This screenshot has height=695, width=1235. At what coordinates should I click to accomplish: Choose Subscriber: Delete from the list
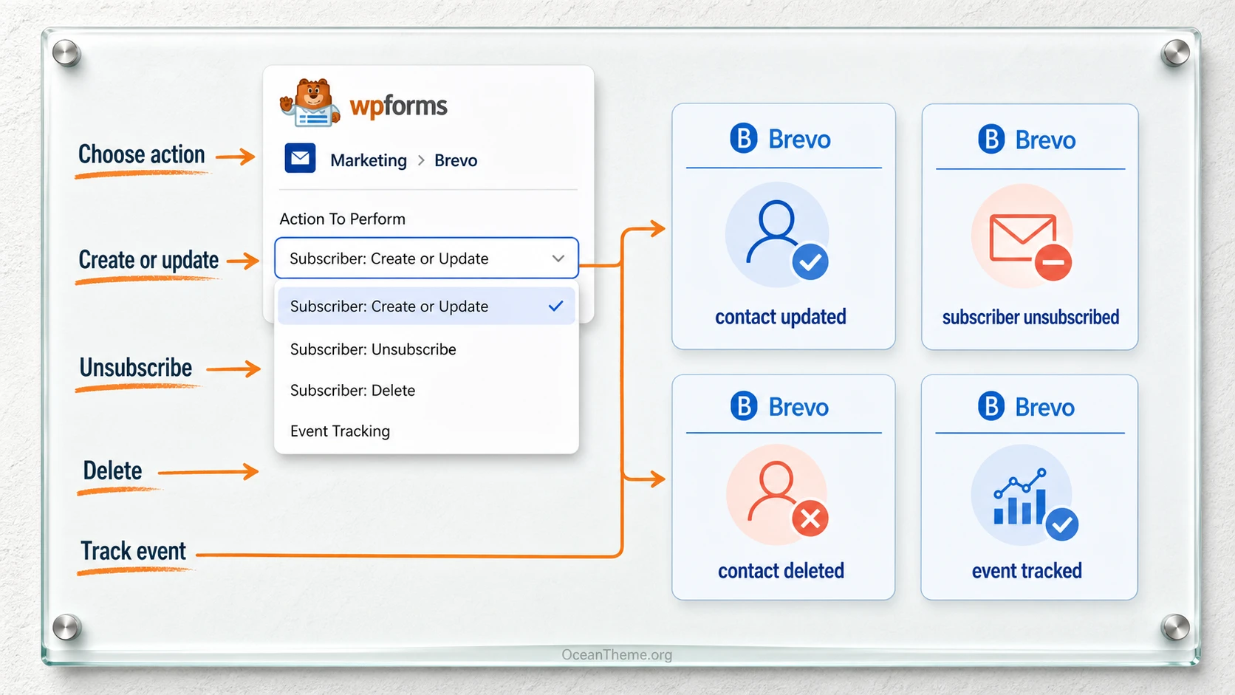pyautogui.click(x=426, y=390)
